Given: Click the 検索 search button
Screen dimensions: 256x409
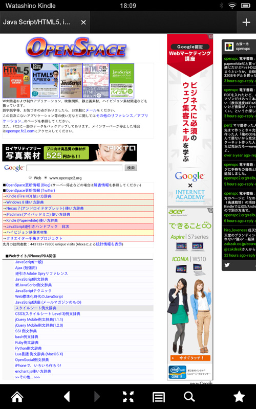Looking at the screenshot, I should [131, 168].
